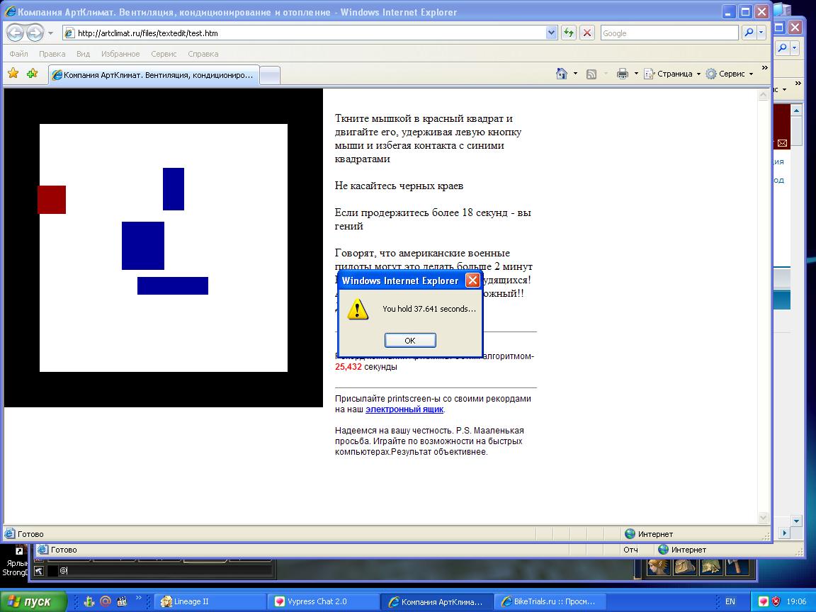The width and height of the screenshot is (816, 612).
Task: Open the Favorites Center star icon
Action: [13, 74]
